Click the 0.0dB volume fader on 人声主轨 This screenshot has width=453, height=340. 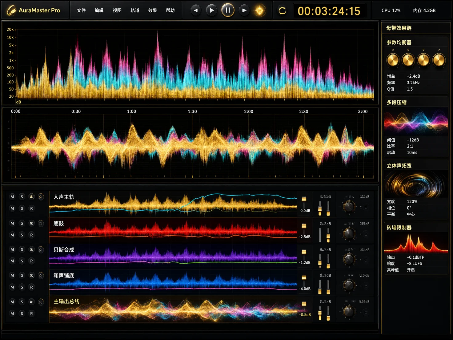(304, 199)
